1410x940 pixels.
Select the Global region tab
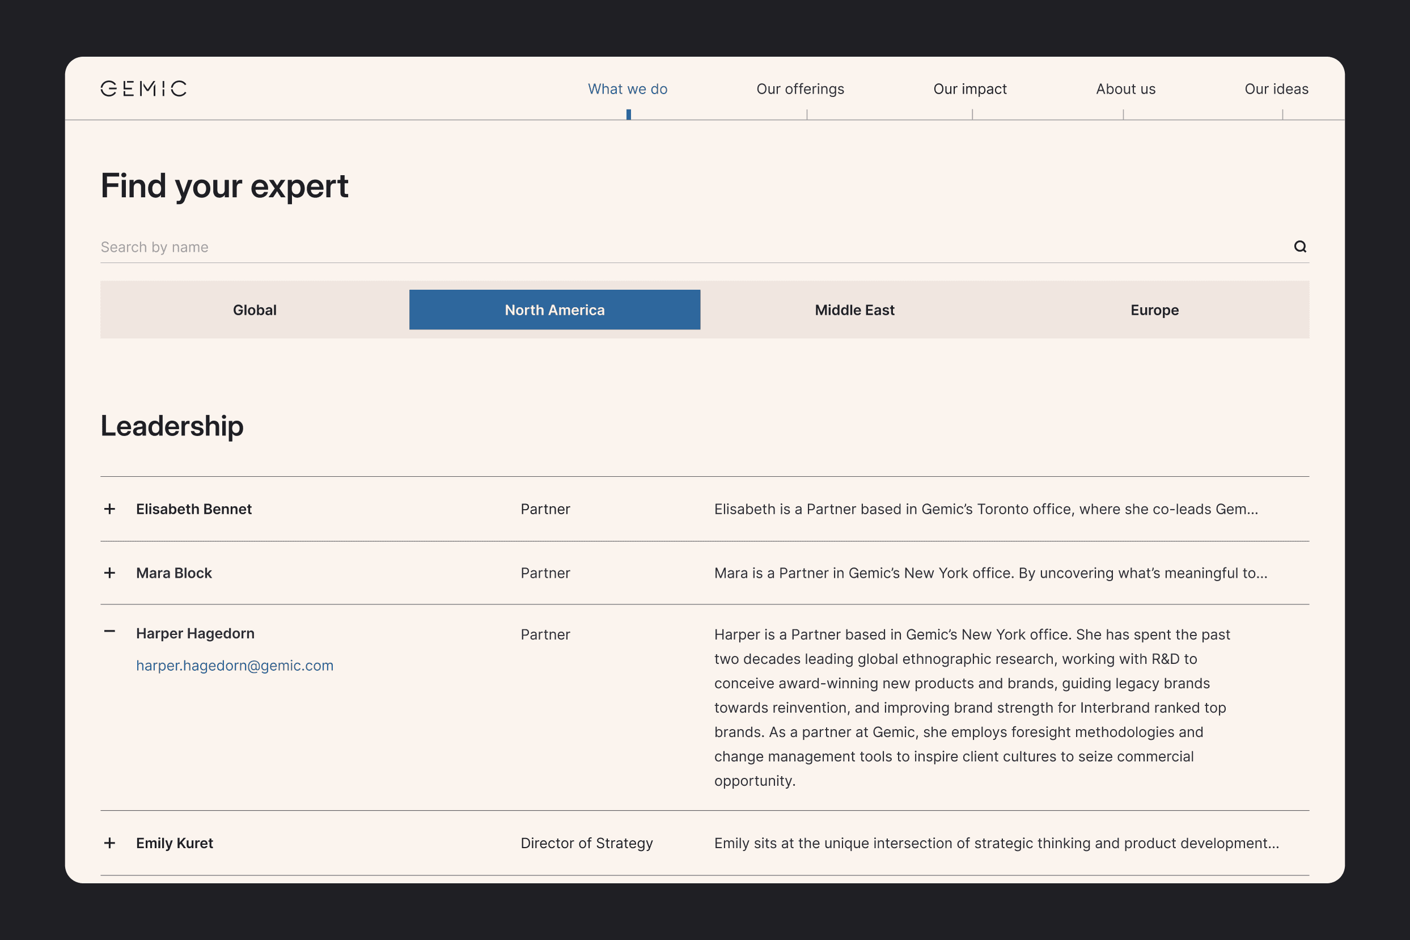pyautogui.click(x=255, y=310)
